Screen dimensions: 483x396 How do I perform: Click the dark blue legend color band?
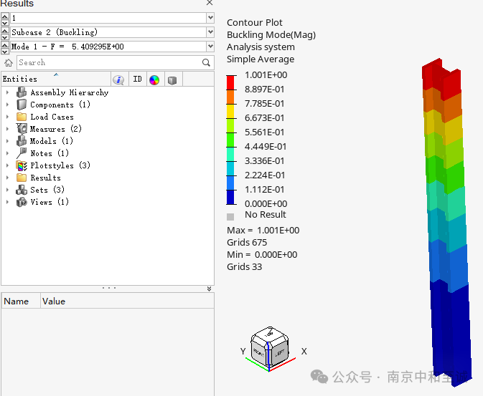pos(230,197)
